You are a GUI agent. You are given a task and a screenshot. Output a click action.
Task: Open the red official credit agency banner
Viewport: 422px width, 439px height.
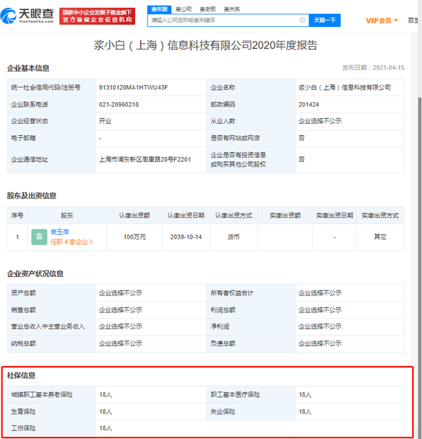click(x=97, y=16)
